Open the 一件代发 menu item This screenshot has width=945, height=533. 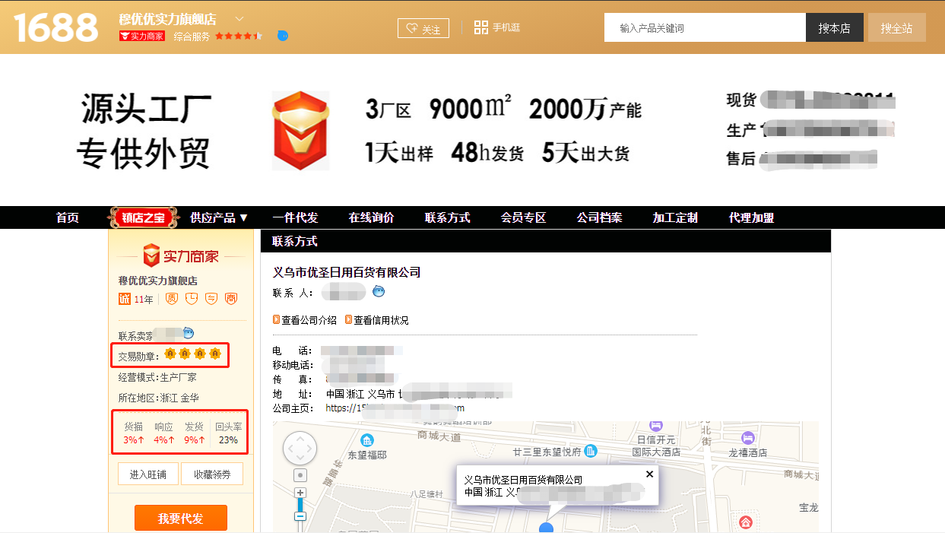pos(296,217)
